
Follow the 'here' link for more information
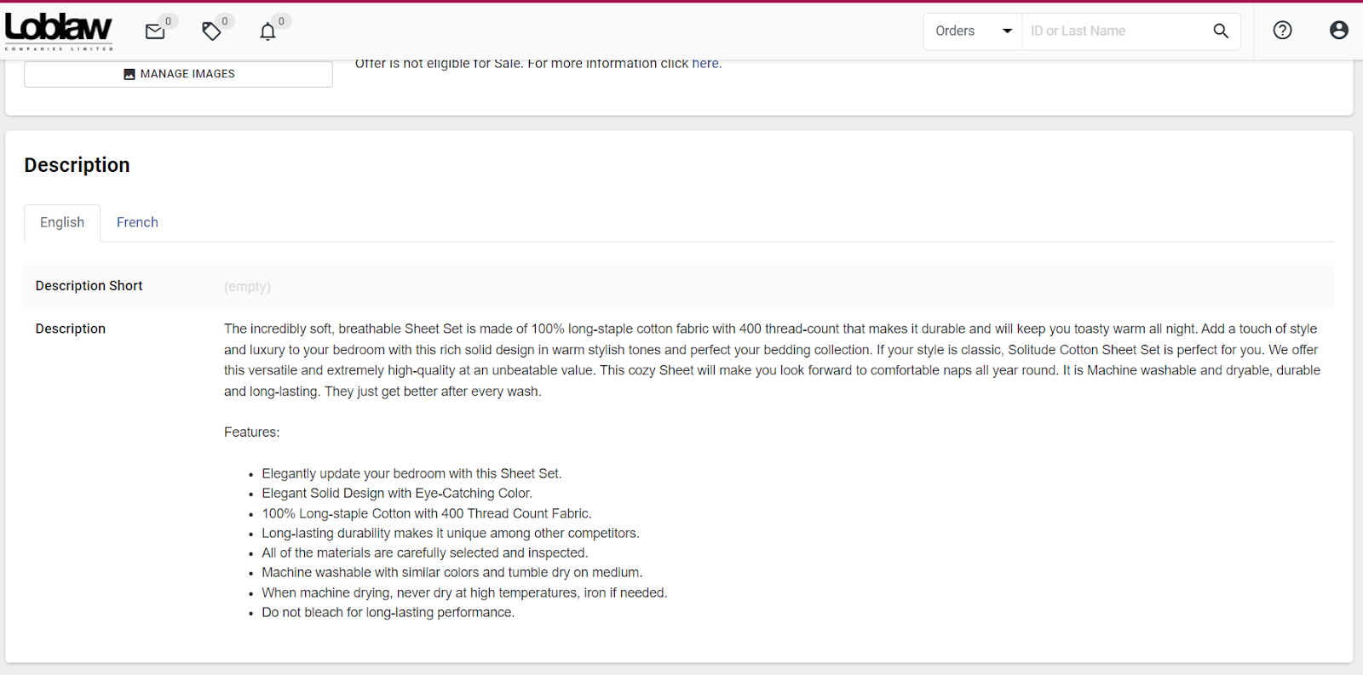[705, 63]
